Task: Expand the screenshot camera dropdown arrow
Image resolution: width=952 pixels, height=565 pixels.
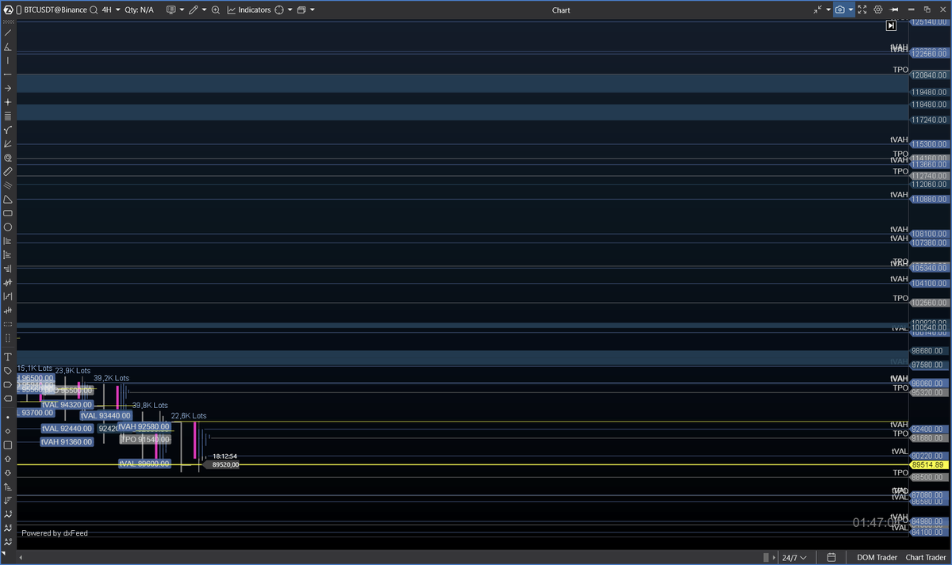Action: click(850, 10)
